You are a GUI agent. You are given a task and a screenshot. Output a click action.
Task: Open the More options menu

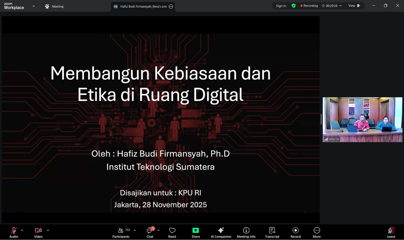pyautogui.click(x=317, y=232)
